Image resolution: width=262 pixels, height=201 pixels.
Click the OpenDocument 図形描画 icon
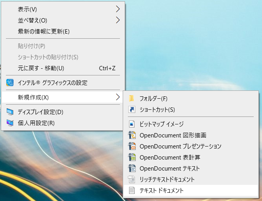(x=132, y=135)
